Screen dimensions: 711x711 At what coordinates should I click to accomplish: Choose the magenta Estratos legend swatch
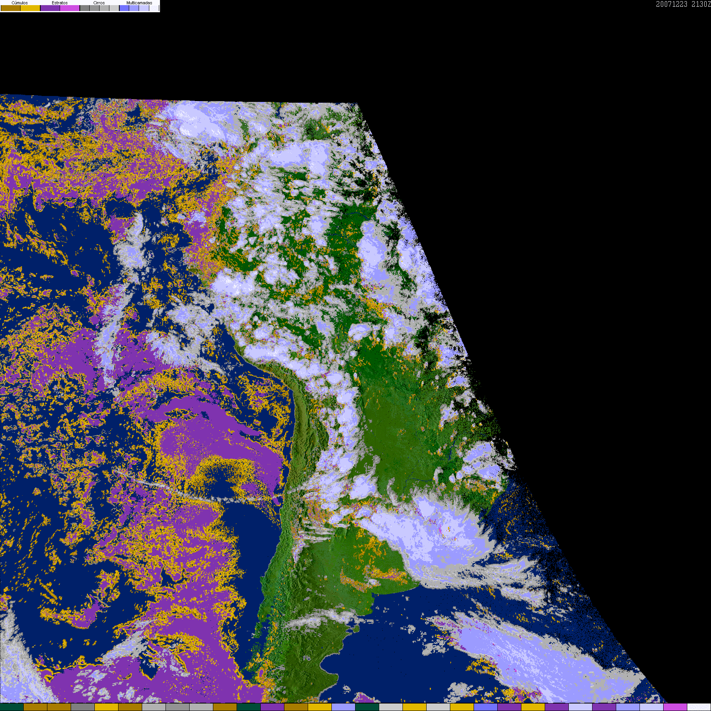click(x=70, y=8)
